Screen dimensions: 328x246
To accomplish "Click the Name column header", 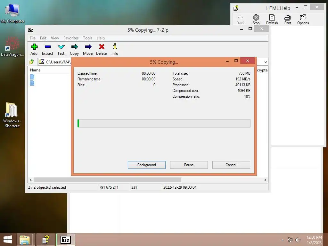I will (35, 70).
